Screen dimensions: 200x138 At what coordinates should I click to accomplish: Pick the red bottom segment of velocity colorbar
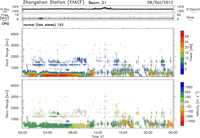click(182, 123)
